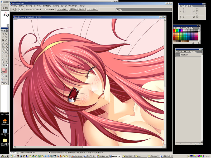Select the Type tool
The height and width of the screenshot is (158, 211).
pos(6,56)
